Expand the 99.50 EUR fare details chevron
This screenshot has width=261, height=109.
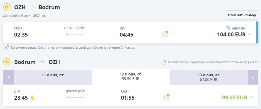pos(251,97)
